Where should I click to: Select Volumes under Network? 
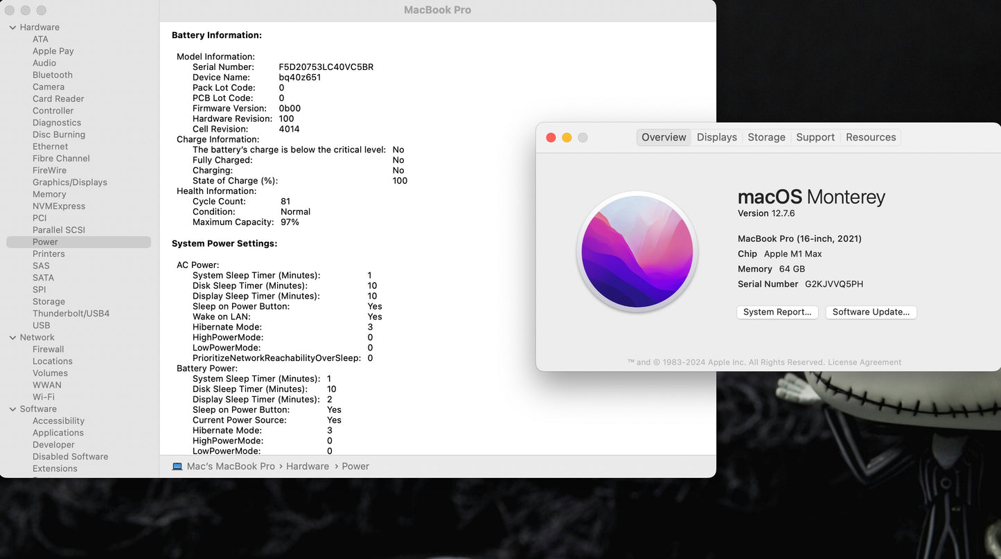point(50,373)
